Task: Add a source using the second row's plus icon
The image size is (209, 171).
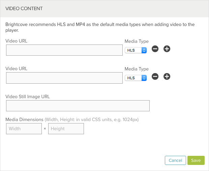Action: 167,77
